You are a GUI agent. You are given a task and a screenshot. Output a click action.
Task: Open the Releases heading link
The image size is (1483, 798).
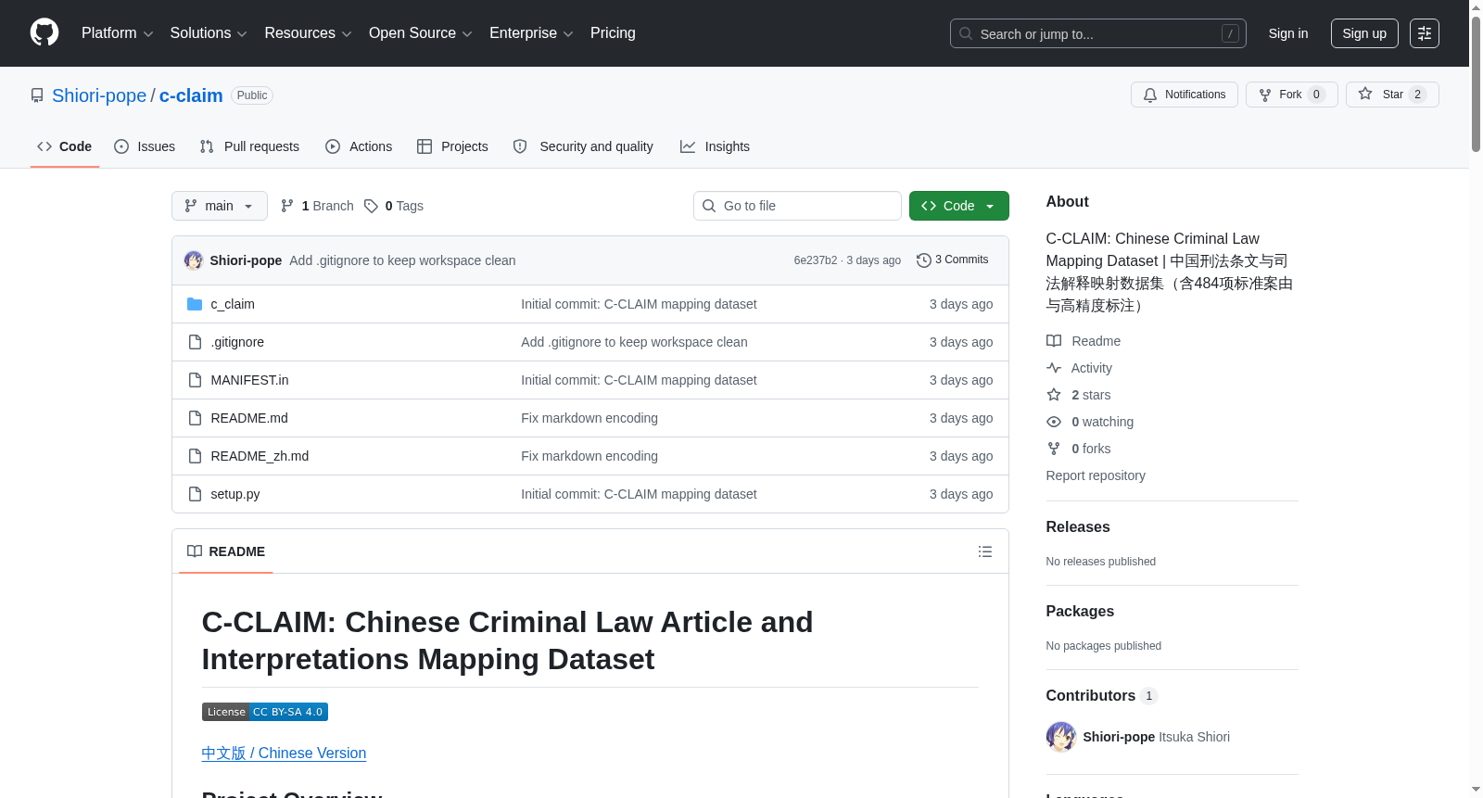(1078, 526)
